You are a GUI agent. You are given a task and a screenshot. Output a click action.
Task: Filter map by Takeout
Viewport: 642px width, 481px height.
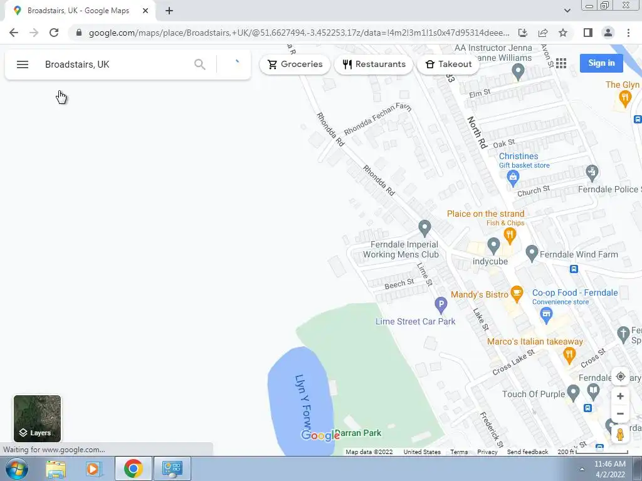448,65
